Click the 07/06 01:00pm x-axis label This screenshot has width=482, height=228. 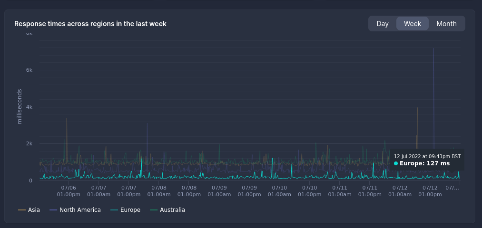69,191
